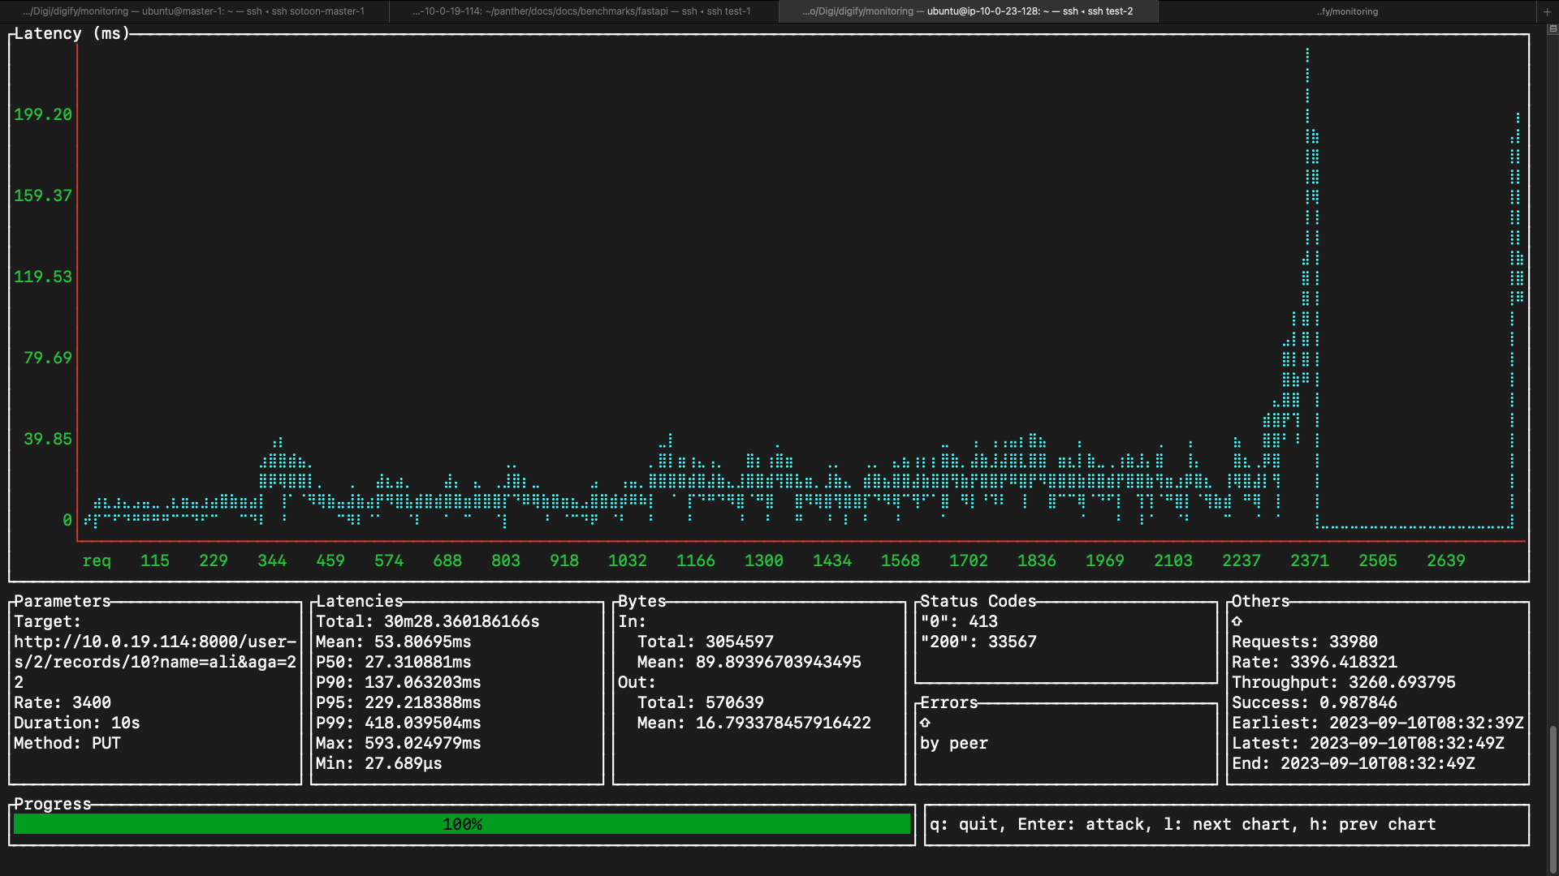Click the 'h: prev chart' hint

(1372, 824)
